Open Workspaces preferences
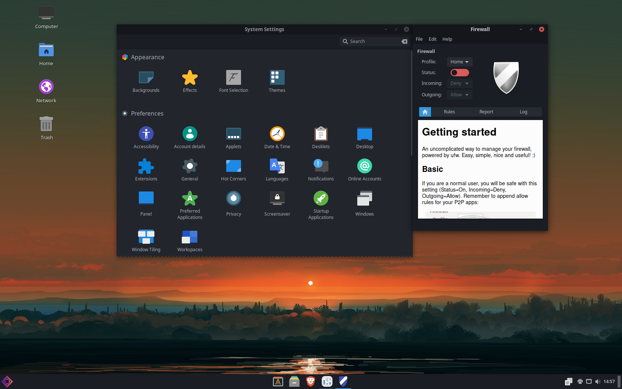Screen dimensions: 622x389 point(190,241)
